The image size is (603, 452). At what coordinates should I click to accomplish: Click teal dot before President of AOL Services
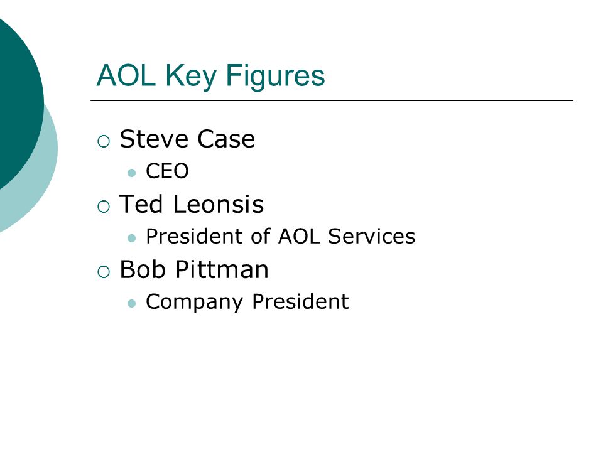(131, 239)
